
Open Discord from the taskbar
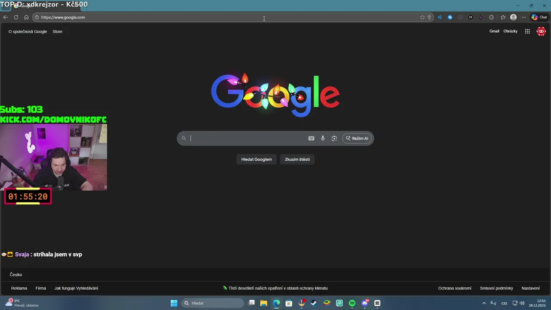click(x=365, y=303)
